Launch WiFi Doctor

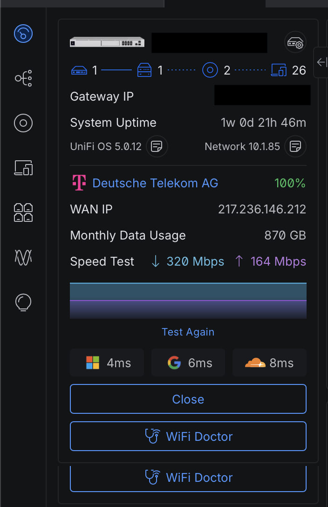188,436
